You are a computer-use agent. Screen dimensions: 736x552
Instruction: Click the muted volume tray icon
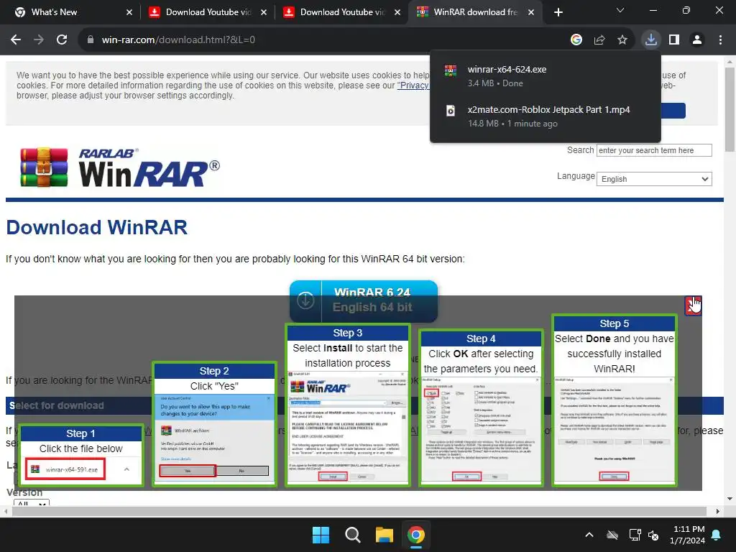pyautogui.click(x=653, y=535)
